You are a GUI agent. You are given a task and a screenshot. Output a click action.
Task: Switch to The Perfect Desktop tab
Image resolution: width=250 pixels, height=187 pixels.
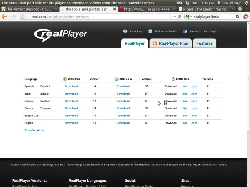(29, 9)
